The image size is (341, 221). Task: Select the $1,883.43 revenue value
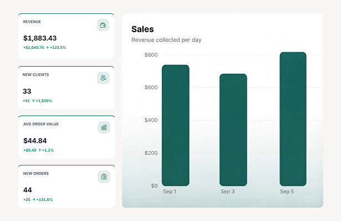tap(40, 38)
